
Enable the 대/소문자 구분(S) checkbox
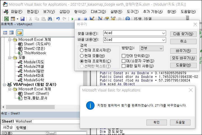coord(123,61)
